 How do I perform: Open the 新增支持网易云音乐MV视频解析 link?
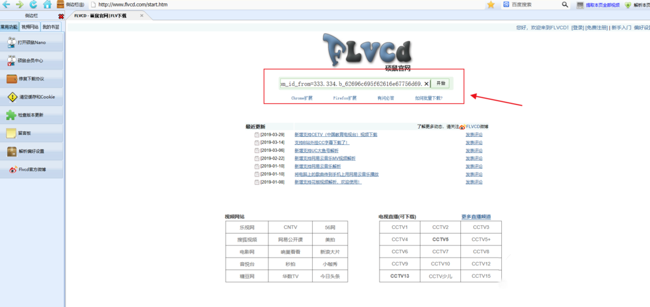(x=324, y=158)
